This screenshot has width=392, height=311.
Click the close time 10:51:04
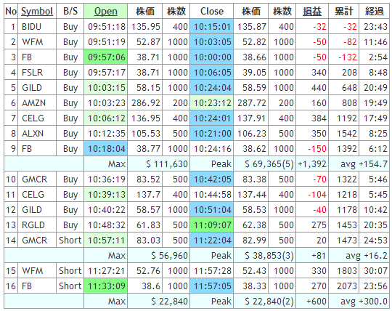click(212, 210)
